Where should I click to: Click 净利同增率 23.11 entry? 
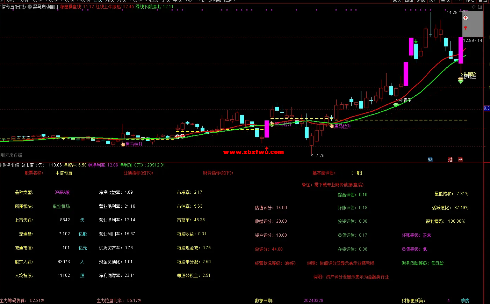pyautogui.click(x=117, y=275)
